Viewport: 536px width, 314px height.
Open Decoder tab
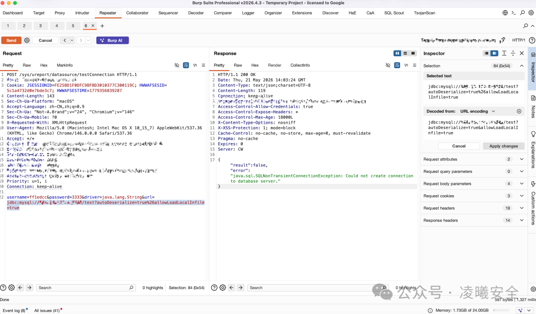(196, 13)
